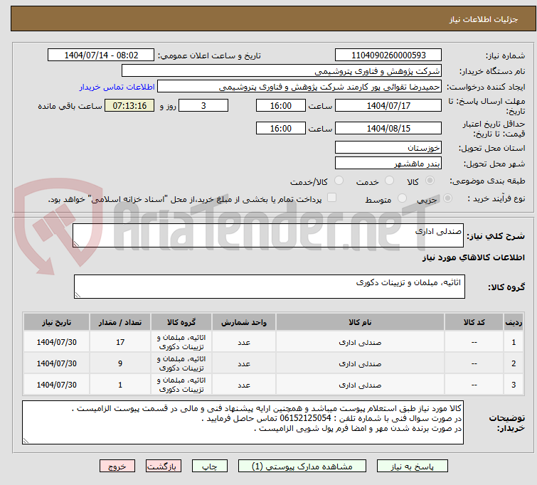
Task: Click the گروه کالا column header
Action: click(x=181, y=322)
